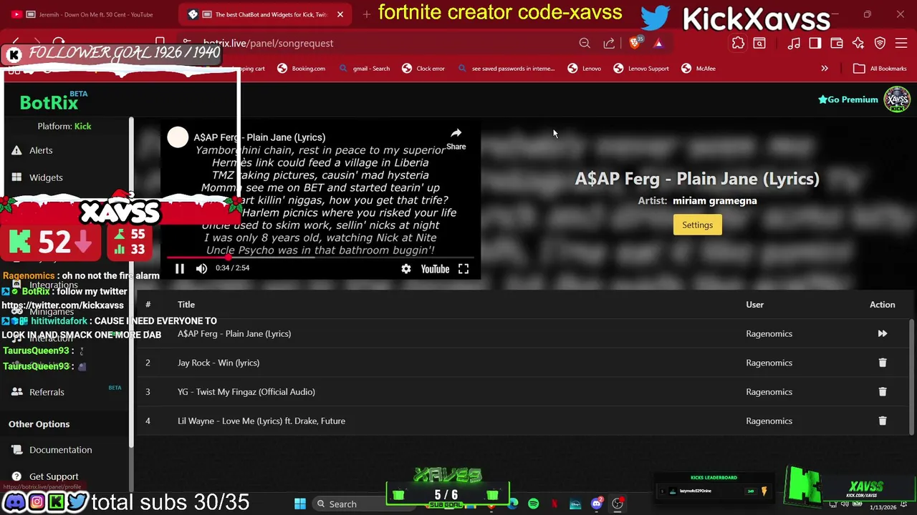917x515 pixels.
Task: Seek on the video progress bar
Action: (320, 257)
